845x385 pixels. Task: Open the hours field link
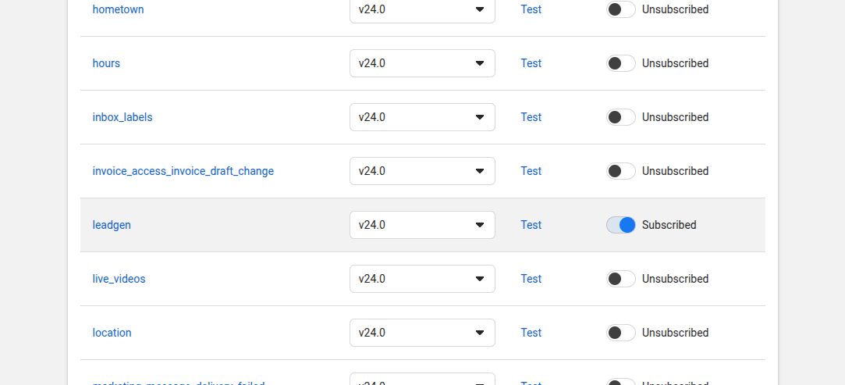[x=106, y=63]
